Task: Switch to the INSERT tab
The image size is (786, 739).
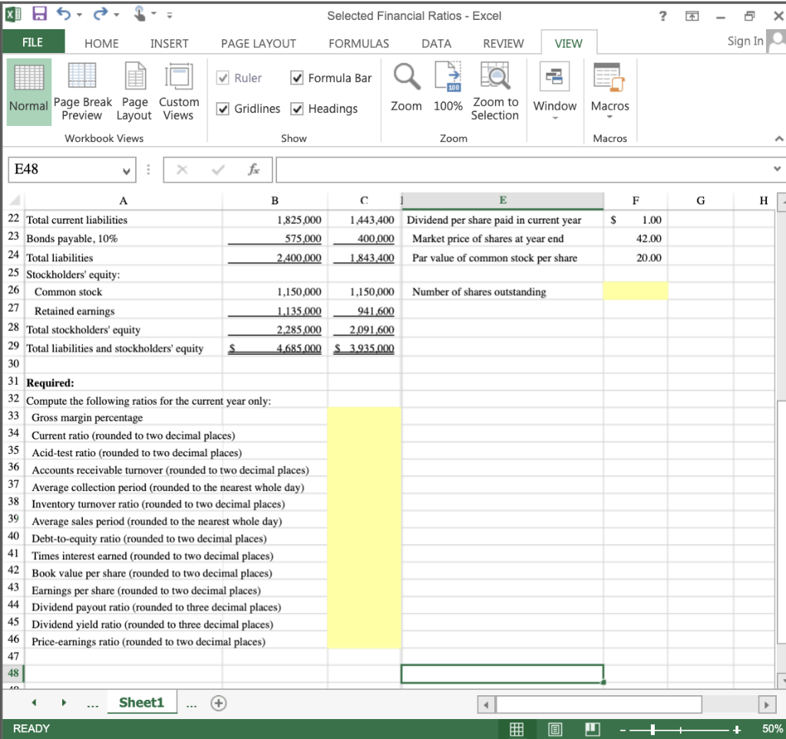Action: point(170,44)
